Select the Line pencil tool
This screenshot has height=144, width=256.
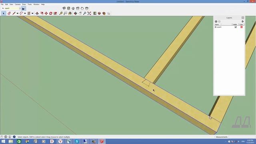pos(14,13)
